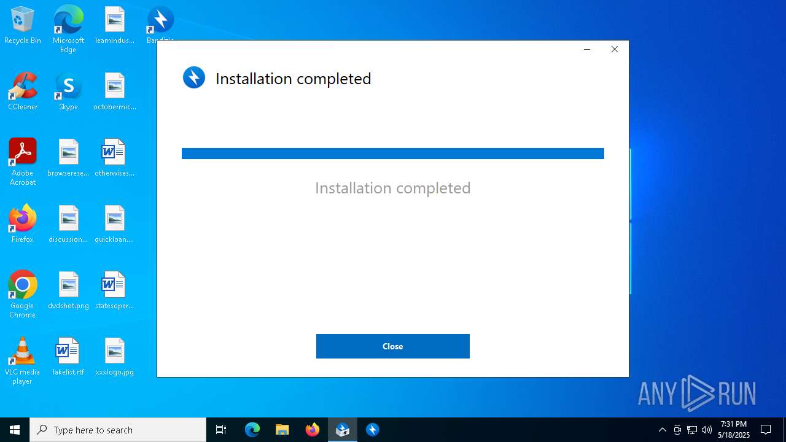This screenshot has width=786, height=442.
Task: Select the Adobe Acrobat desktop shortcut
Action: click(23, 162)
